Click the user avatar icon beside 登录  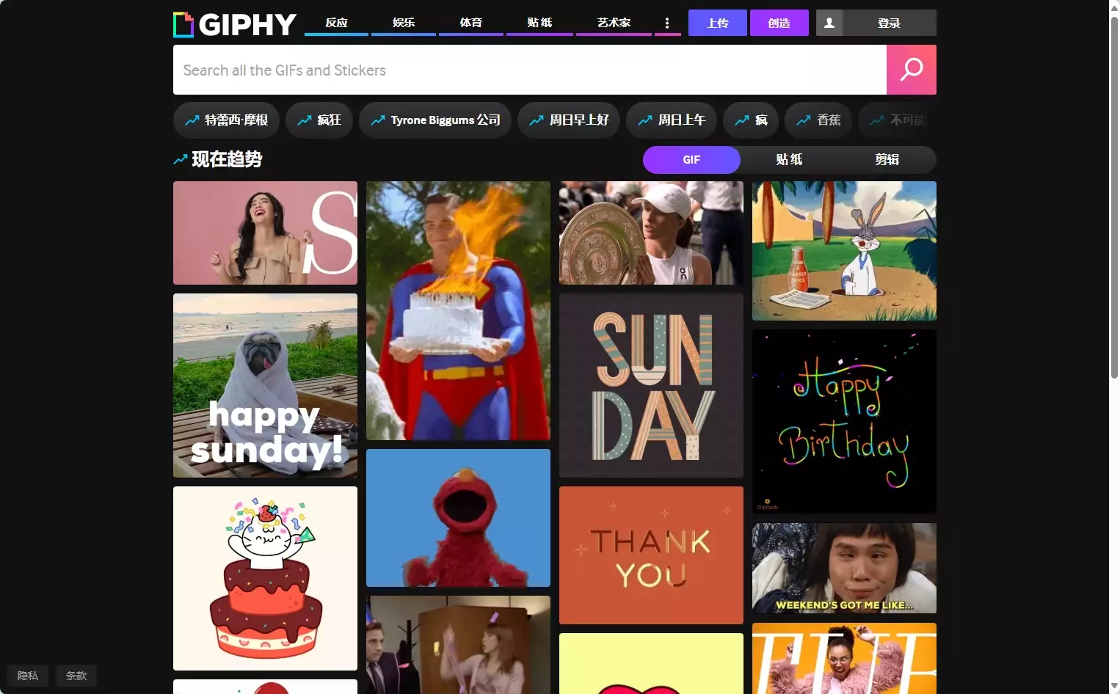pyautogui.click(x=829, y=23)
